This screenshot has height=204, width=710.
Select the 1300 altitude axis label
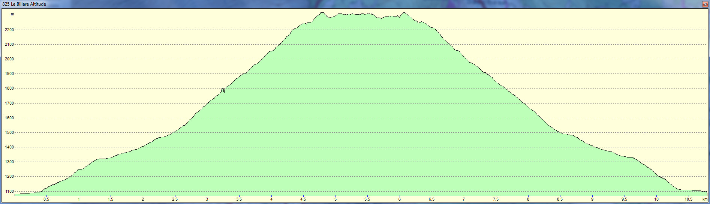(x=9, y=162)
